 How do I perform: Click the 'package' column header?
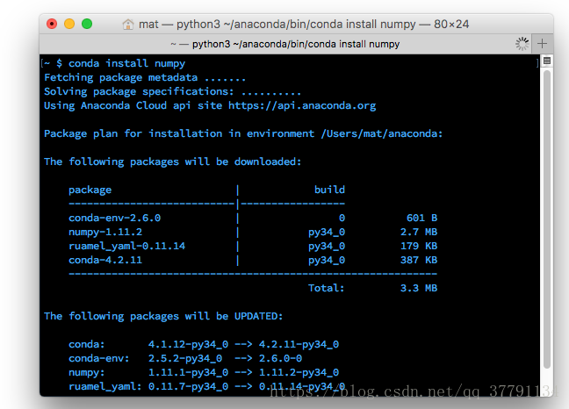point(90,190)
